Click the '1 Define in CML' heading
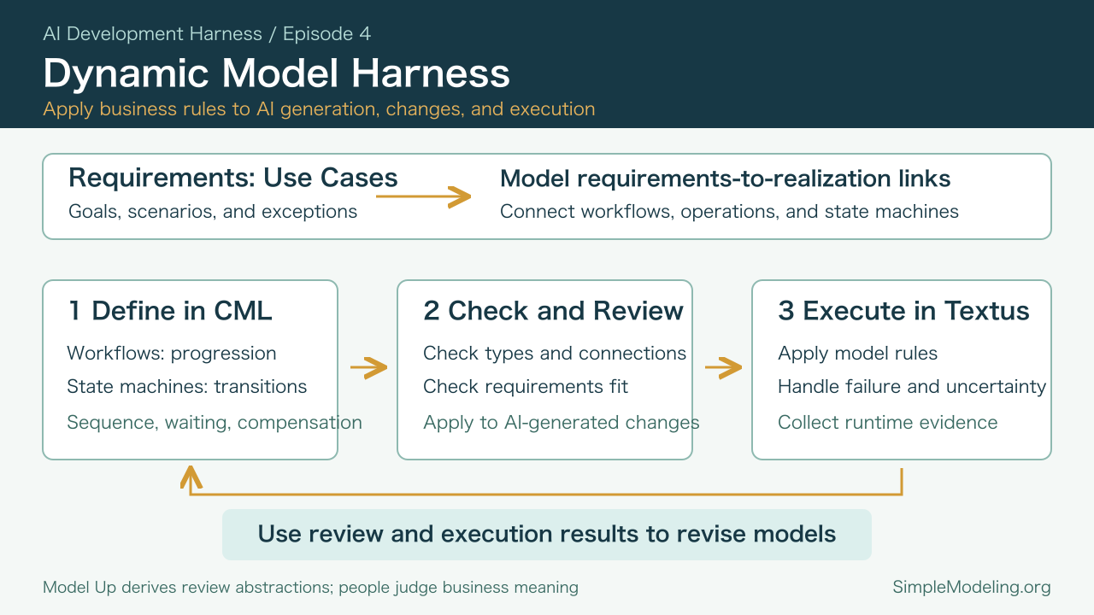The height and width of the screenshot is (615, 1094). (170, 311)
